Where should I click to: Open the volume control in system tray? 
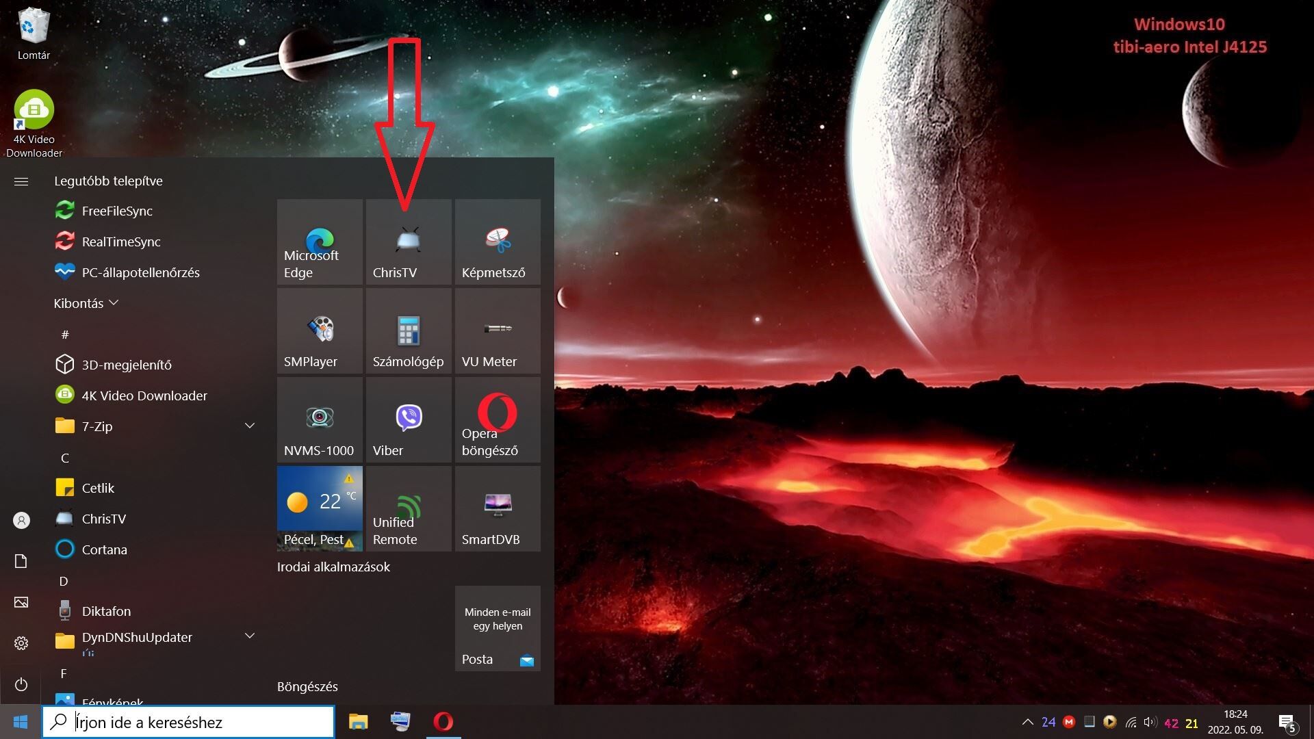pos(1150,722)
